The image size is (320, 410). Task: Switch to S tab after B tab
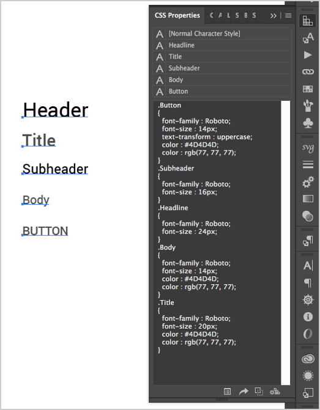click(254, 15)
